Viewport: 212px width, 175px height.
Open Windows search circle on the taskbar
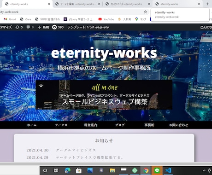coord(45,170)
